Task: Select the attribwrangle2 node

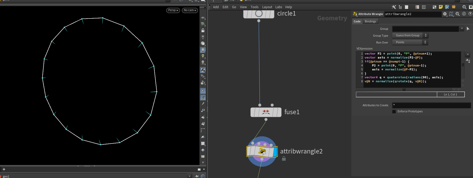Action: [262, 151]
